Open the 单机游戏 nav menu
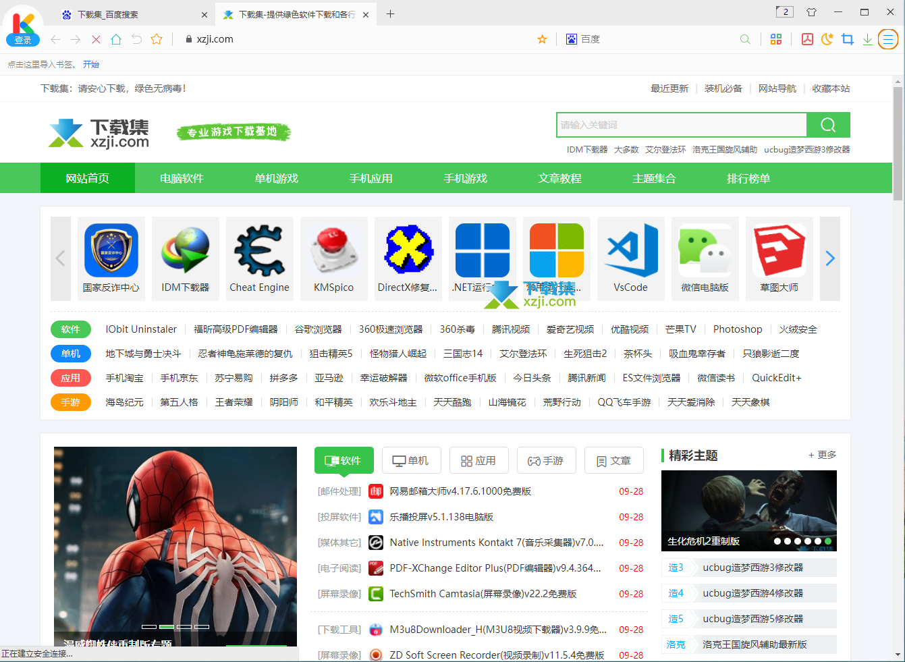 (x=276, y=178)
